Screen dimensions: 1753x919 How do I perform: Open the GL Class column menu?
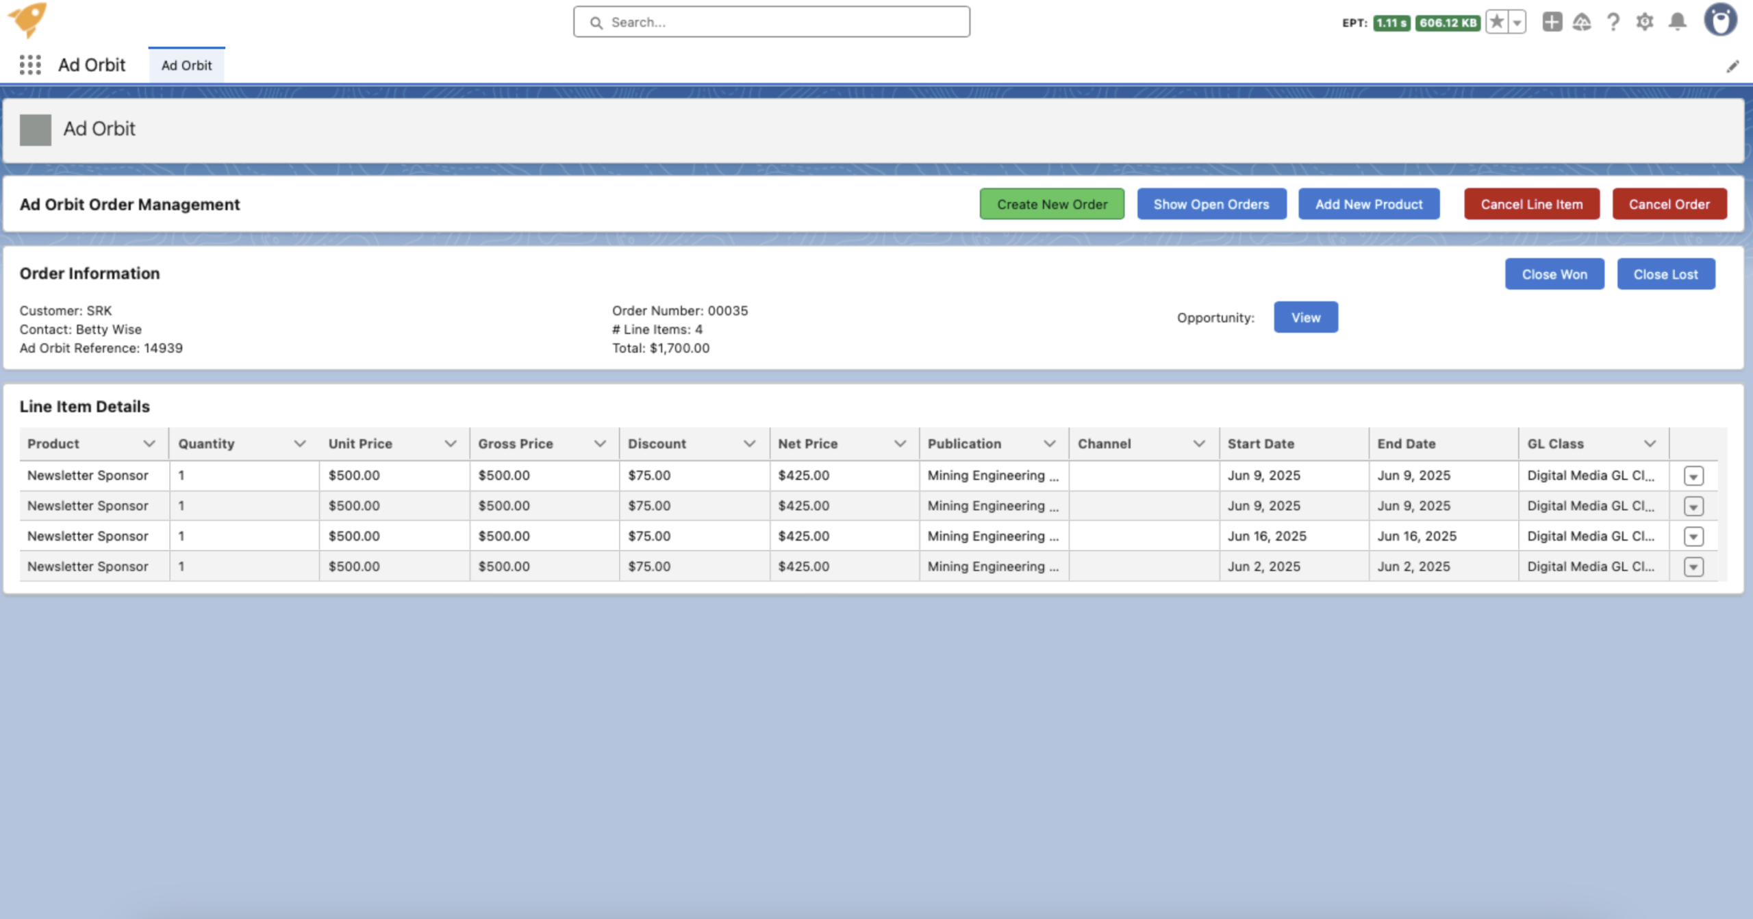coord(1650,444)
